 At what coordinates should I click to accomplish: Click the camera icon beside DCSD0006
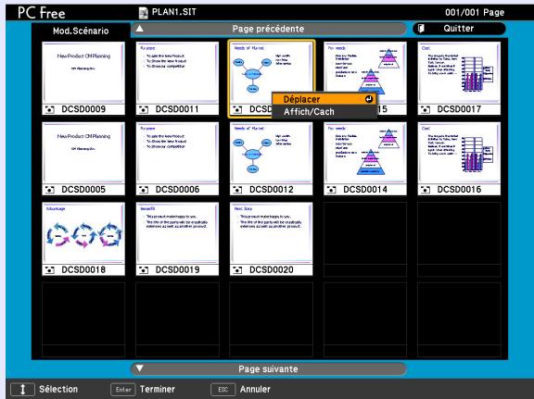(144, 190)
